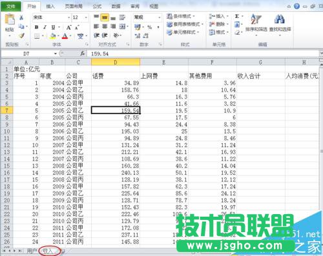This screenshot has height=256, width=323.
Task: Click Insert cells (插入) button
Action: (218, 16)
